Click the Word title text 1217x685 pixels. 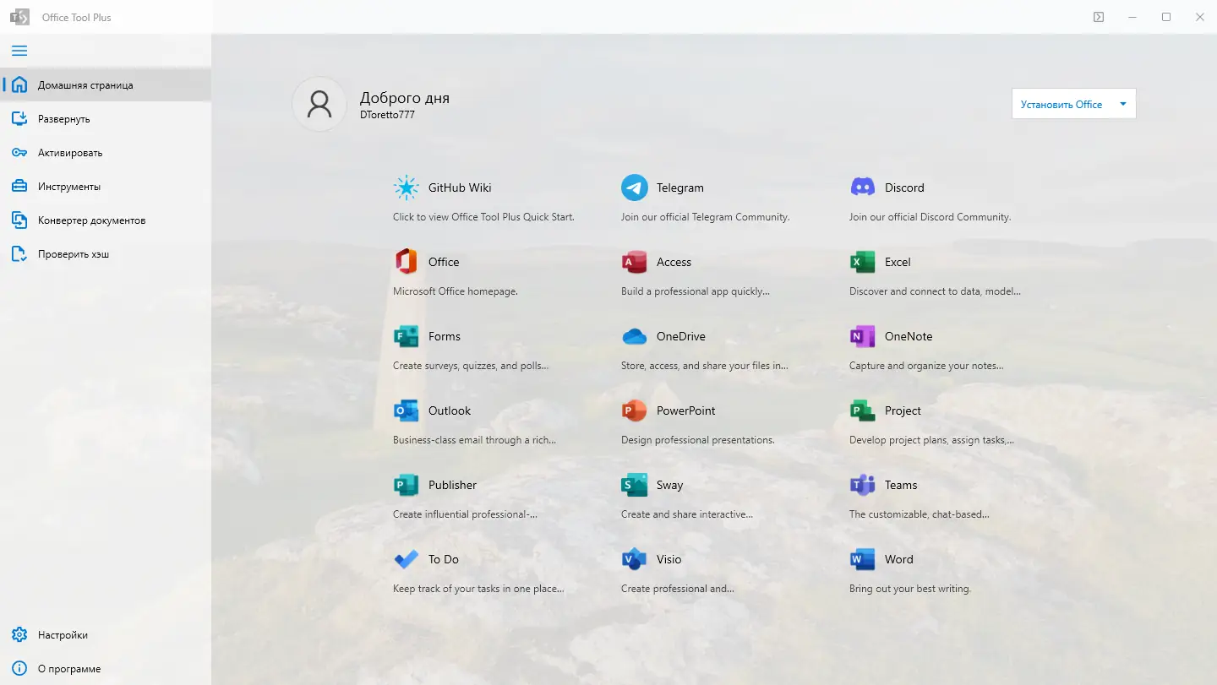point(899,559)
